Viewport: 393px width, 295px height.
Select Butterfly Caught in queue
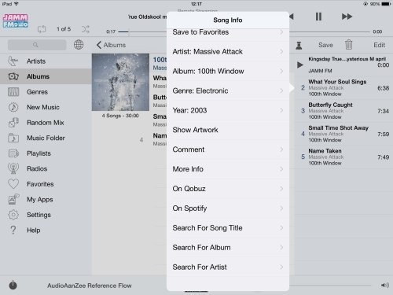(x=343, y=111)
